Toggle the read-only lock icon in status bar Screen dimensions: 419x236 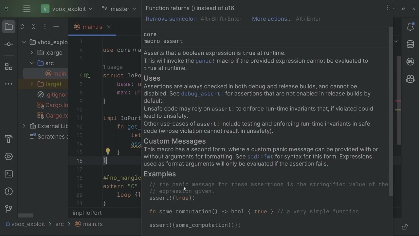coord(405,227)
